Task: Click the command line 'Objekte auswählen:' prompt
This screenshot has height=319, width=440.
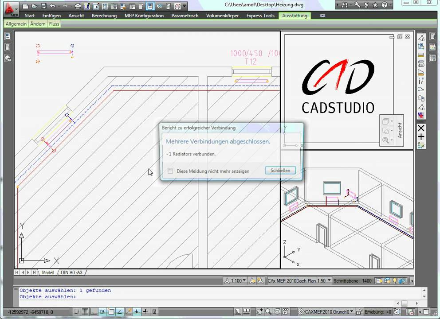Action: click(x=48, y=296)
